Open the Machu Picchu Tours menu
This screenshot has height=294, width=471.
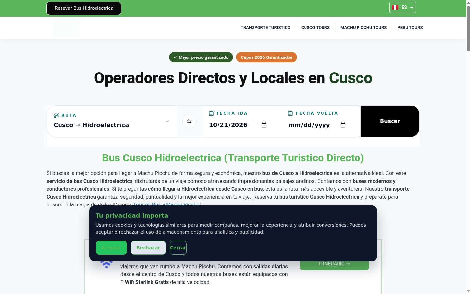[x=363, y=28]
